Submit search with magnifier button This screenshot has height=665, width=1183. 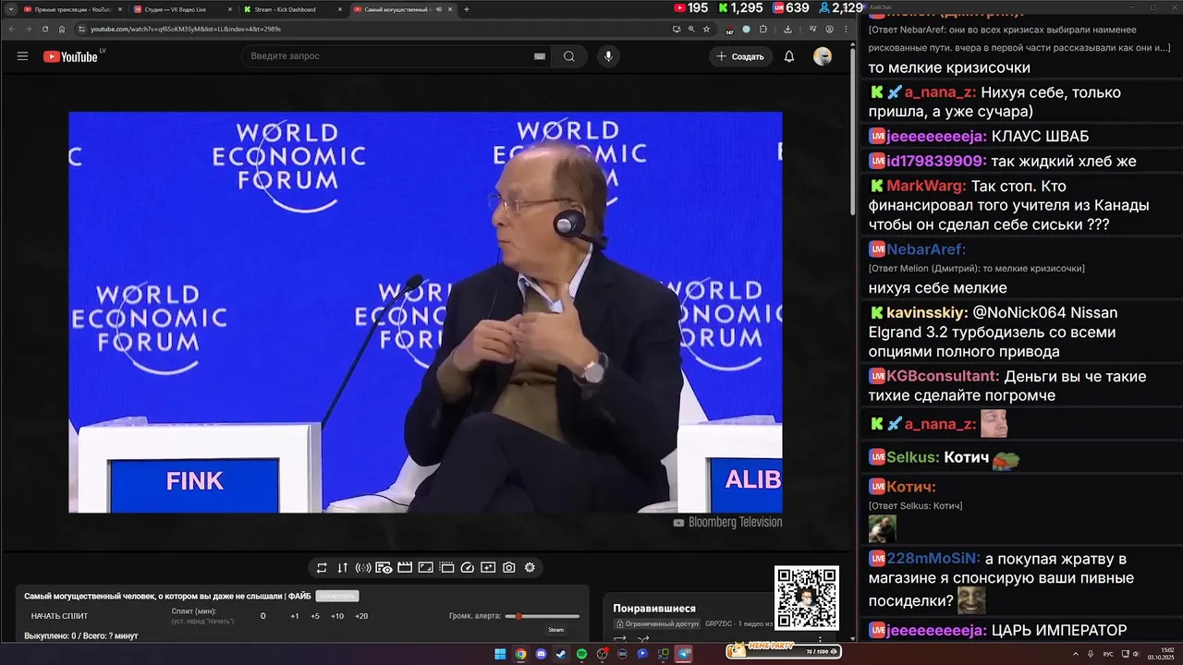coord(569,56)
